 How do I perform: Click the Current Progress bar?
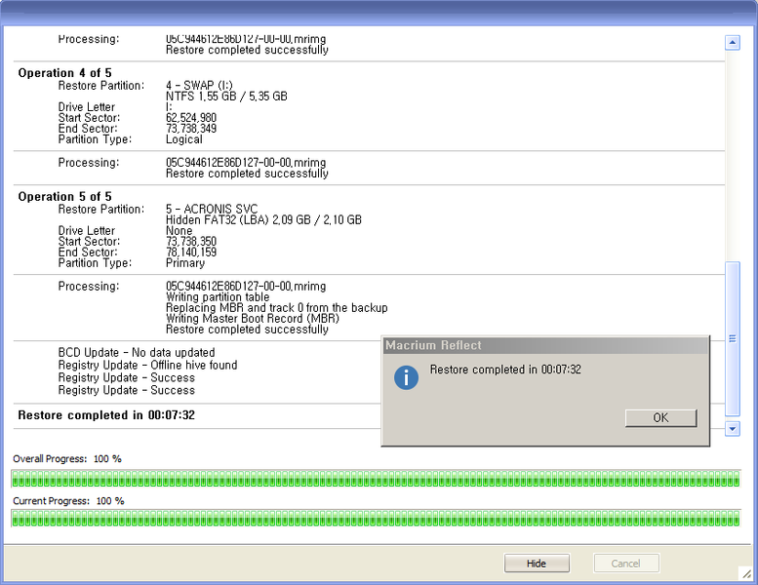click(376, 520)
